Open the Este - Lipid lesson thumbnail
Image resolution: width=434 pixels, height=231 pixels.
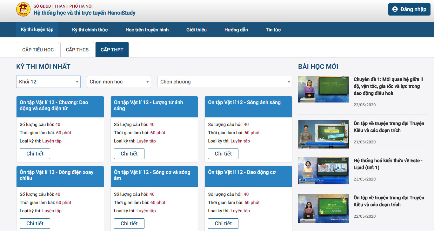point(323,171)
